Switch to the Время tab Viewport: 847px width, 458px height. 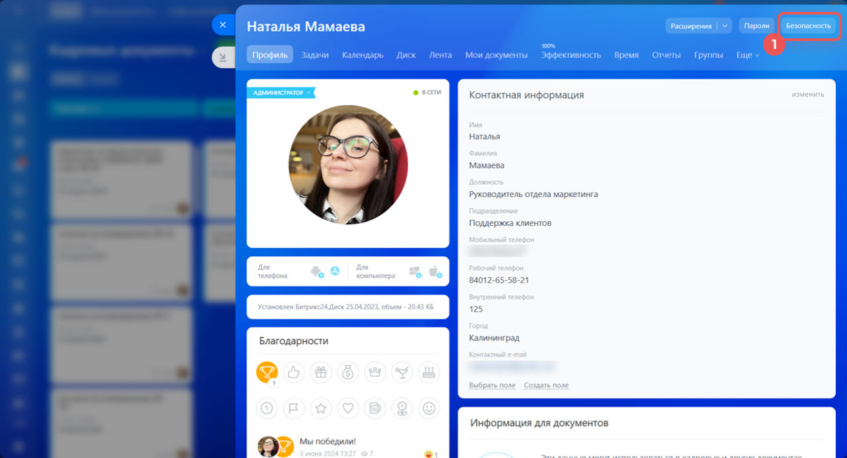627,55
